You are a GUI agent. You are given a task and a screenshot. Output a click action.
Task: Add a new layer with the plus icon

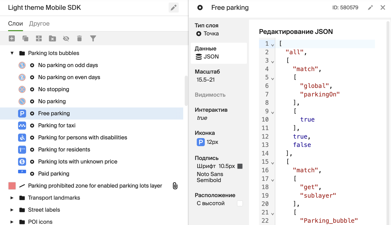12,38
